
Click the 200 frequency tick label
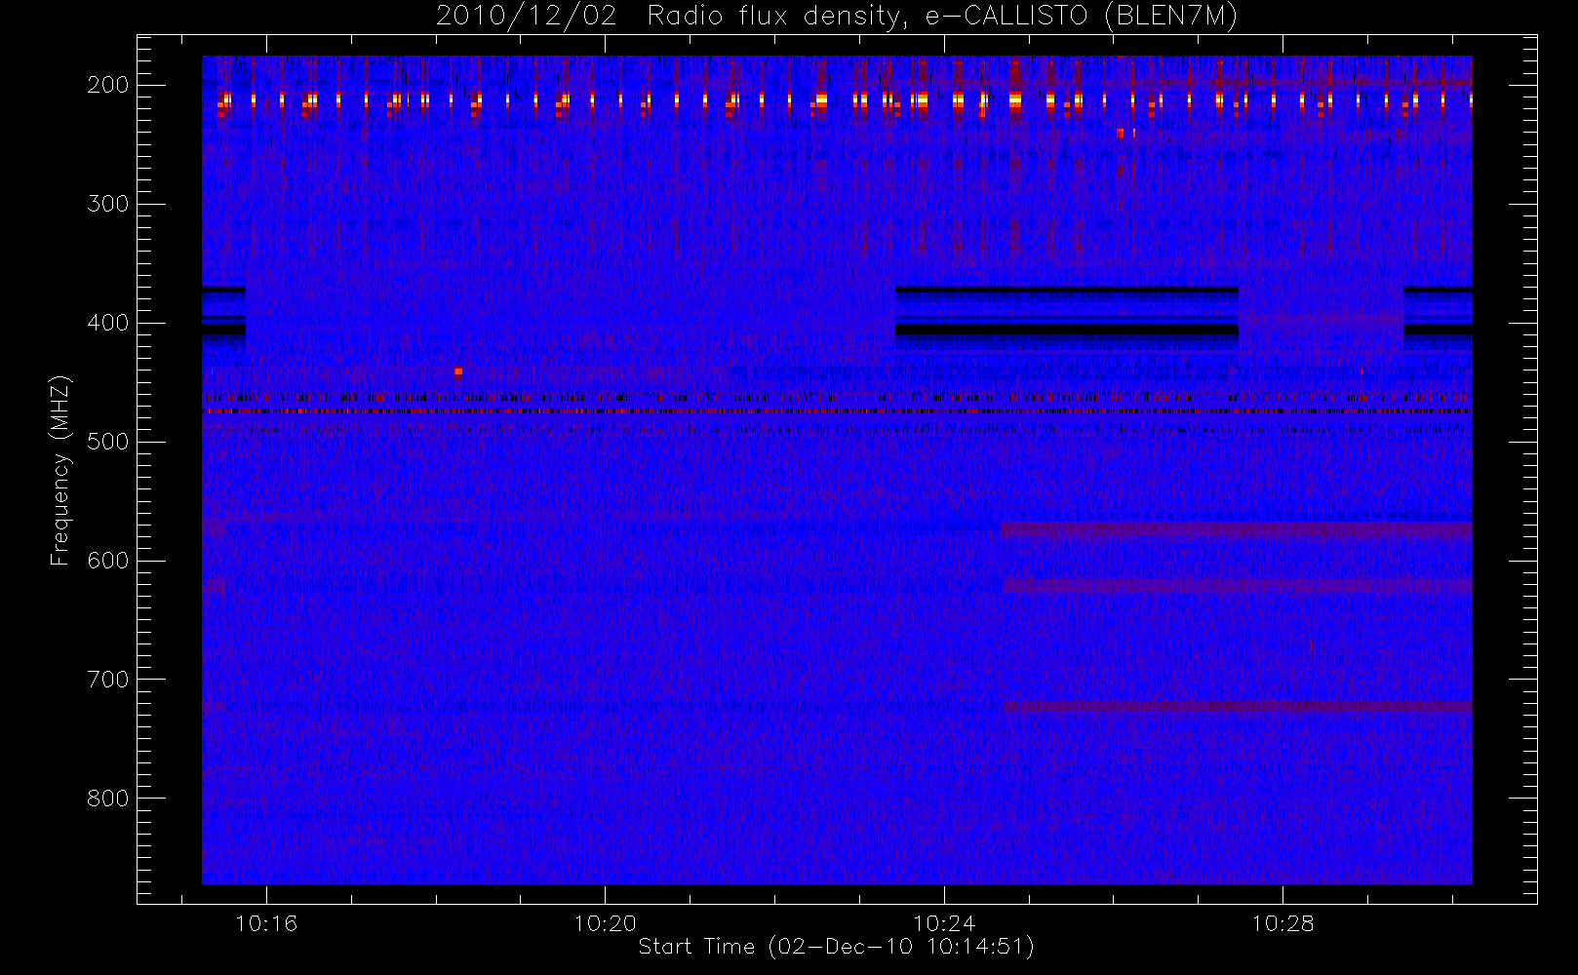[x=108, y=85]
